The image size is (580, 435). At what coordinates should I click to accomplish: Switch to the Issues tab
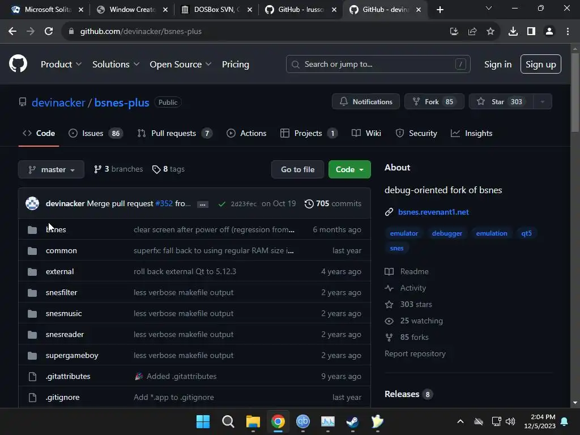coord(95,133)
